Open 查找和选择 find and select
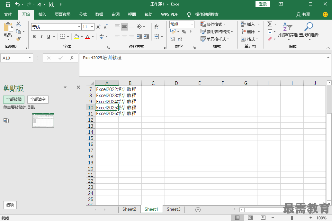The width and height of the screenshot is (332, 221). pos(309,31)
